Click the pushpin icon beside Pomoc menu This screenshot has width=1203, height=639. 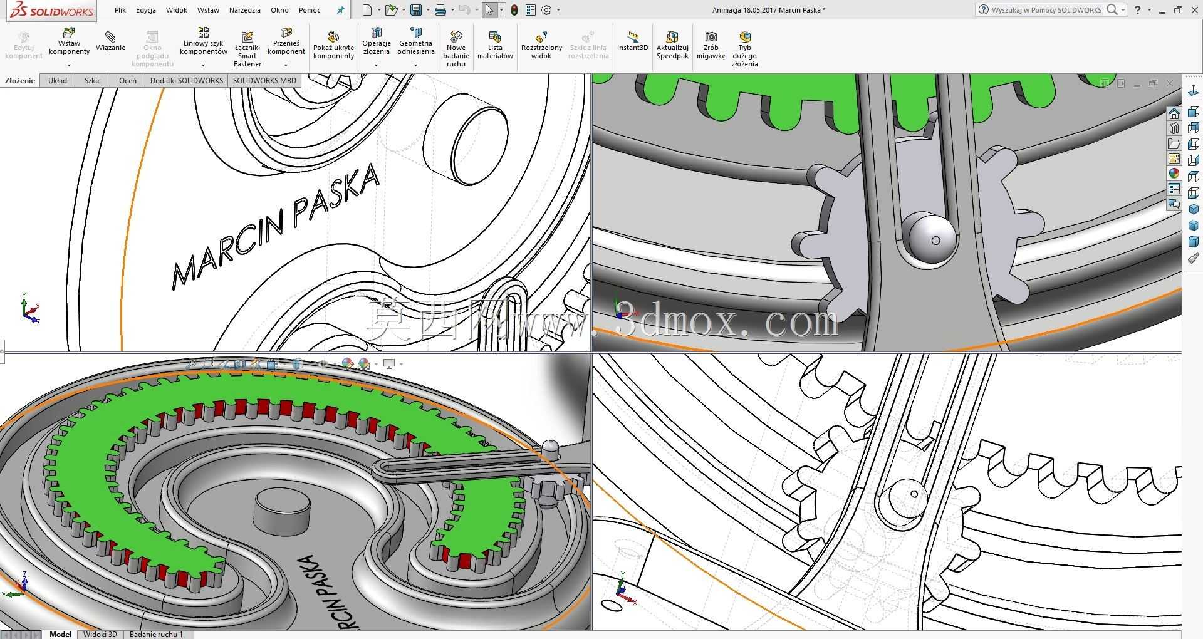(341, 10)
